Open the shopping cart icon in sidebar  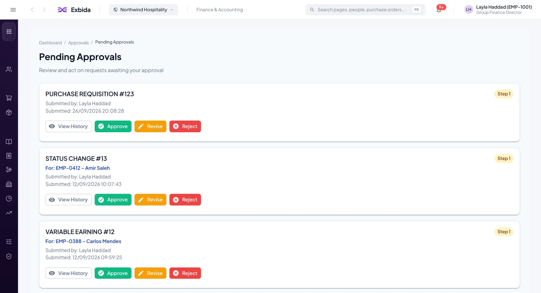pos(9,98)
